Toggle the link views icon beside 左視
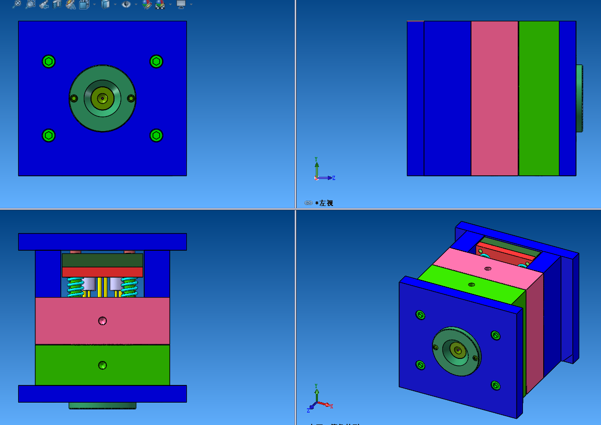601x425 pixels. (309, 203)
